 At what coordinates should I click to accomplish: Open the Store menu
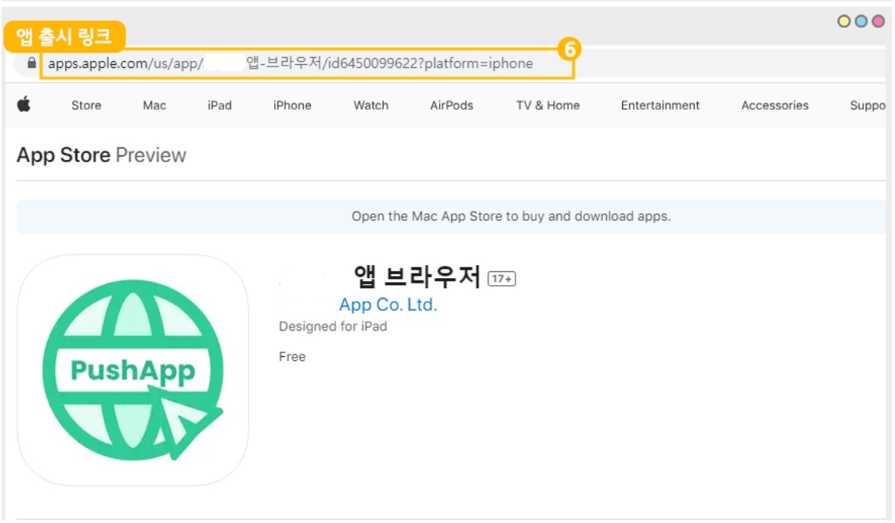pos(87,106)
